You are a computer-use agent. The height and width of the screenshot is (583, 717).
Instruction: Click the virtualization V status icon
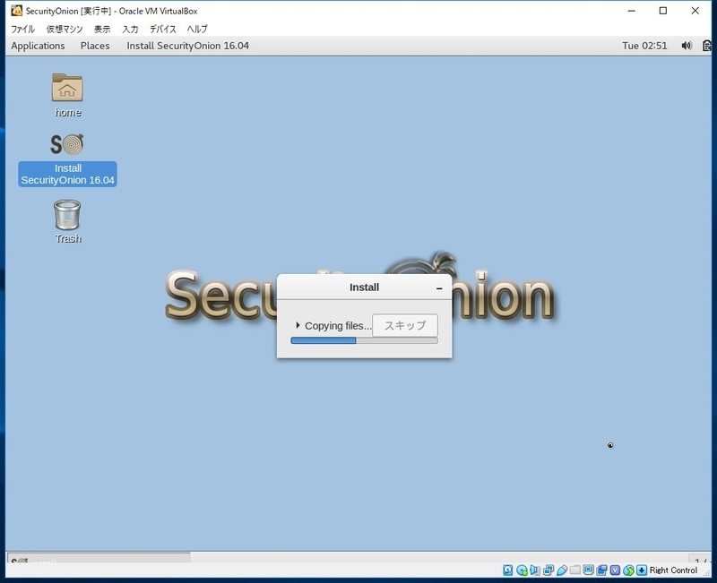615,570
